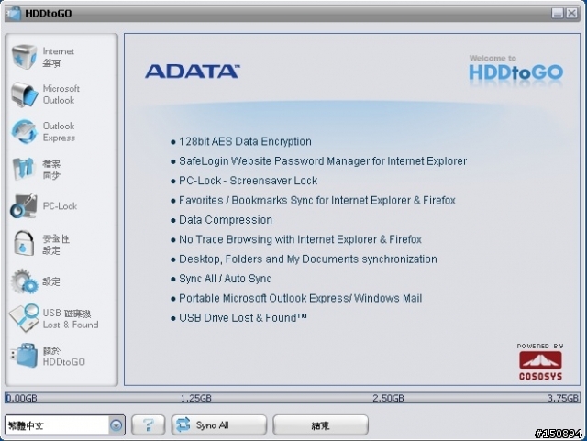Click the Welcome to HDDtoGO logo

click(x=515, y=69)
